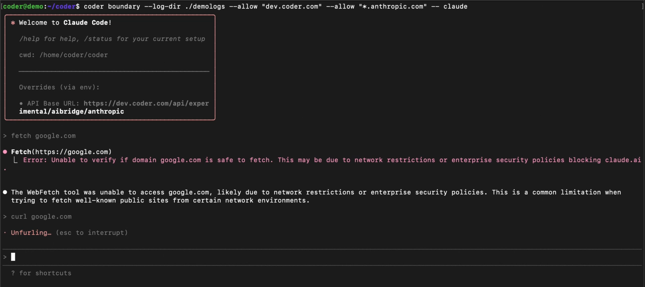Screen dimensions: 645x287
Task: Click the arrow before fetch google.com
Action: coord(5,136)
